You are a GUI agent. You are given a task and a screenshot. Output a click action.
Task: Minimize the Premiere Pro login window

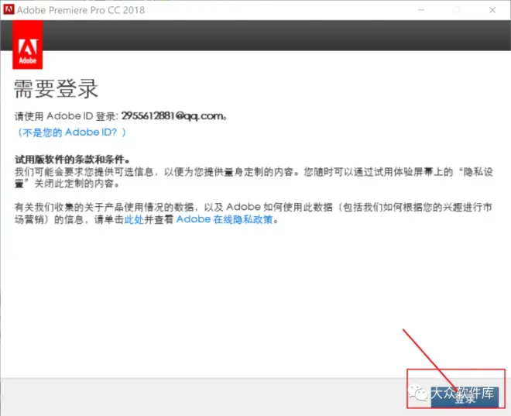[418, 10]
